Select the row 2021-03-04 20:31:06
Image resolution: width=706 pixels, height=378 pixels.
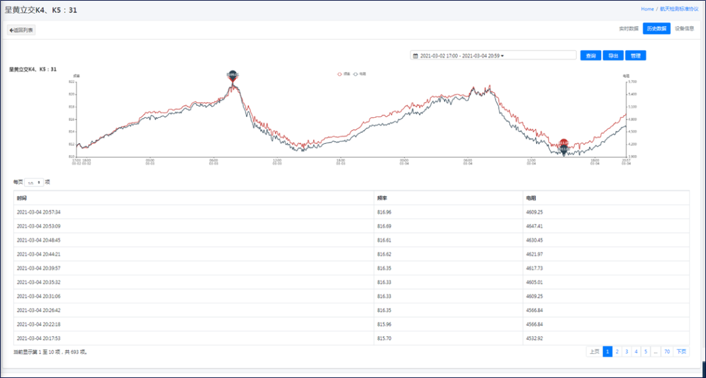pyautogui.click(x=351, y=296)
